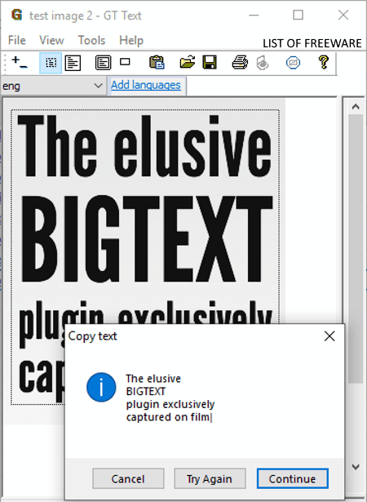Click 'plugin exclusively' in the dialog message
This screenshot has width=367, height=502.
click(x=170, y=404)
